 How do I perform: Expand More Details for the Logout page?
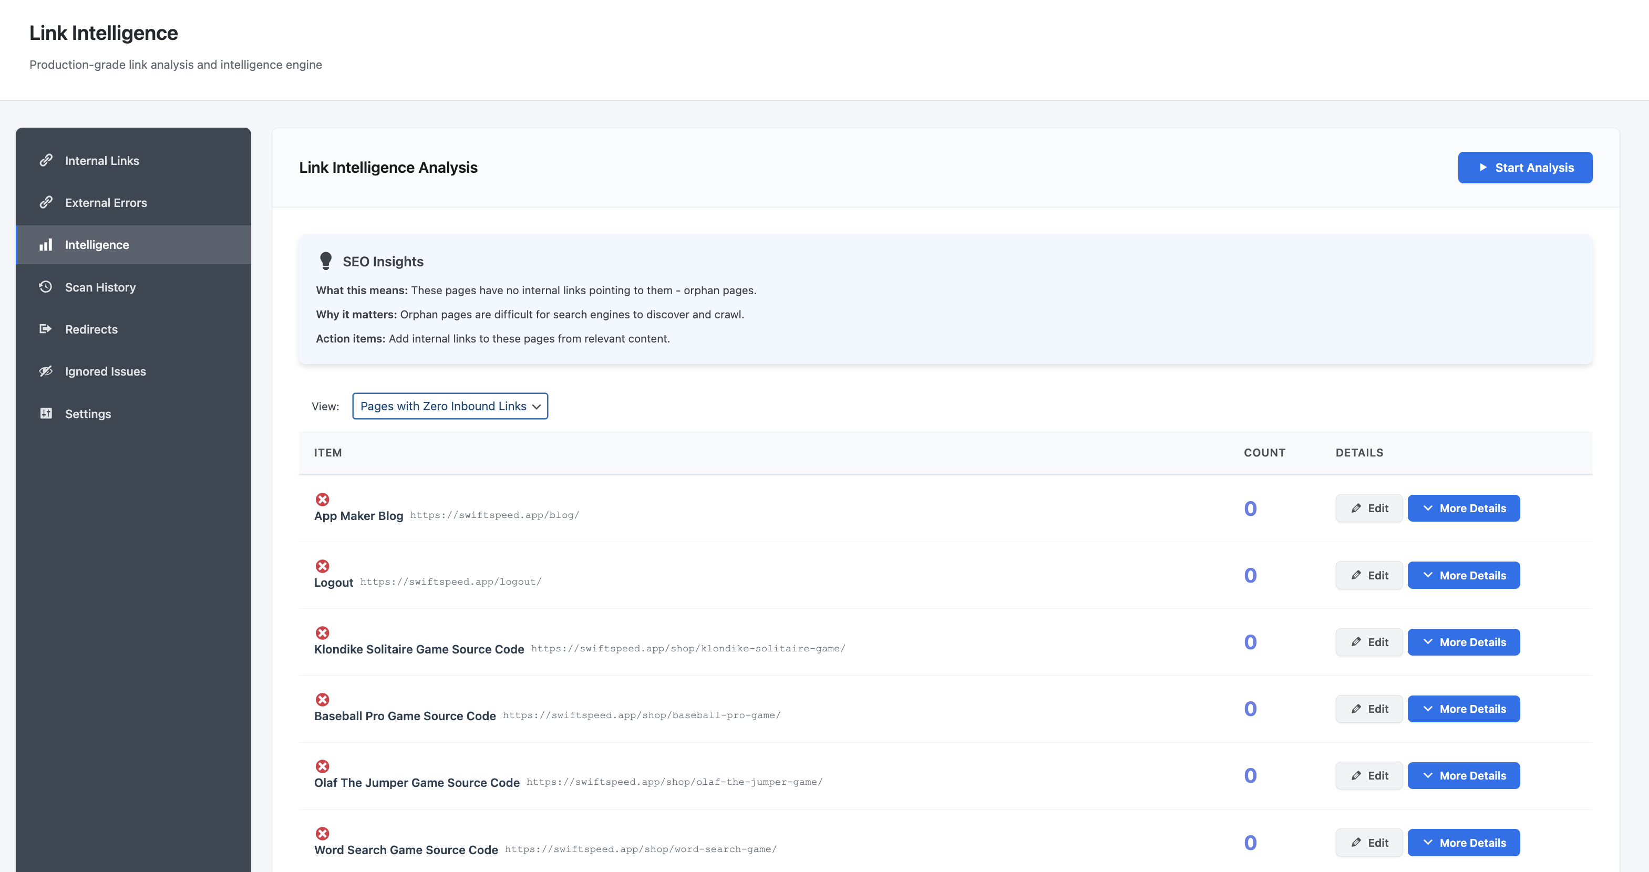tap(1464, 575)
